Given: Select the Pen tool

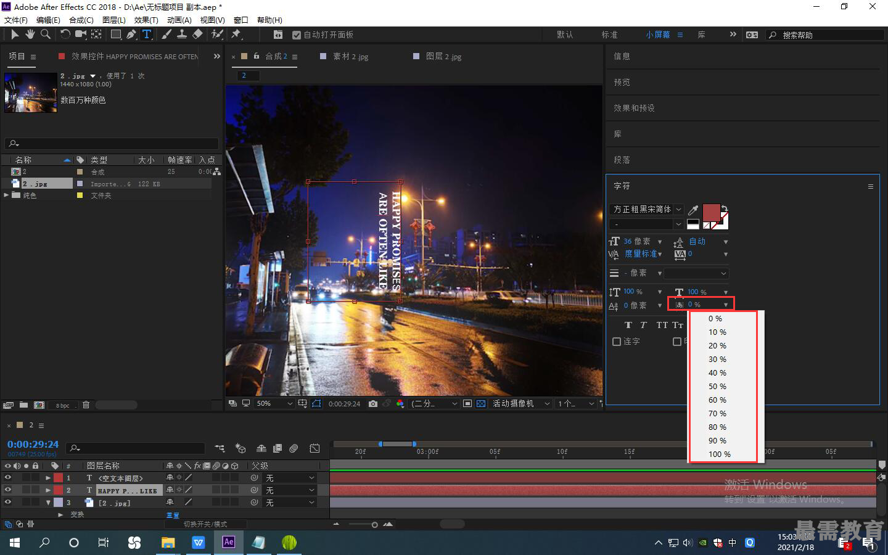Looking at the screenshot, I should (x=131, y=35).
